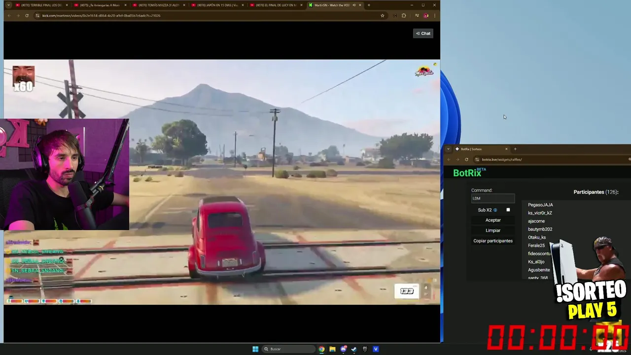
Task: Open Steam from the taskbar
Action: pyautogui.click(x=354, y=349)
